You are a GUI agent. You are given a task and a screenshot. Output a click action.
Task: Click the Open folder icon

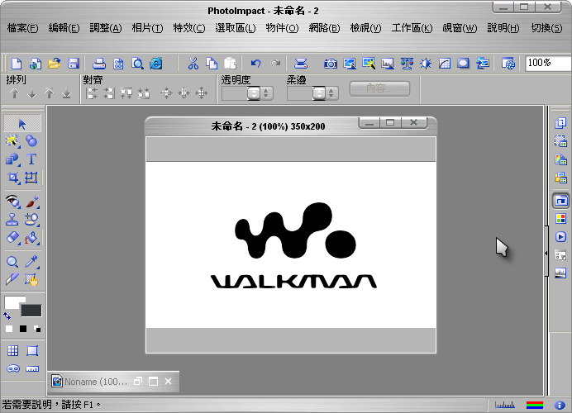(x=55, y=64)
